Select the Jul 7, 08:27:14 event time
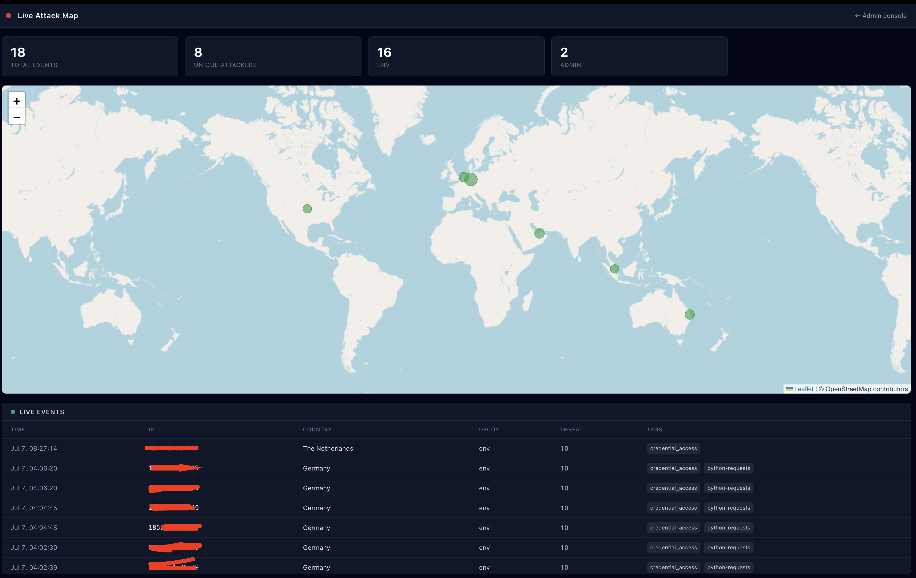 34,448
